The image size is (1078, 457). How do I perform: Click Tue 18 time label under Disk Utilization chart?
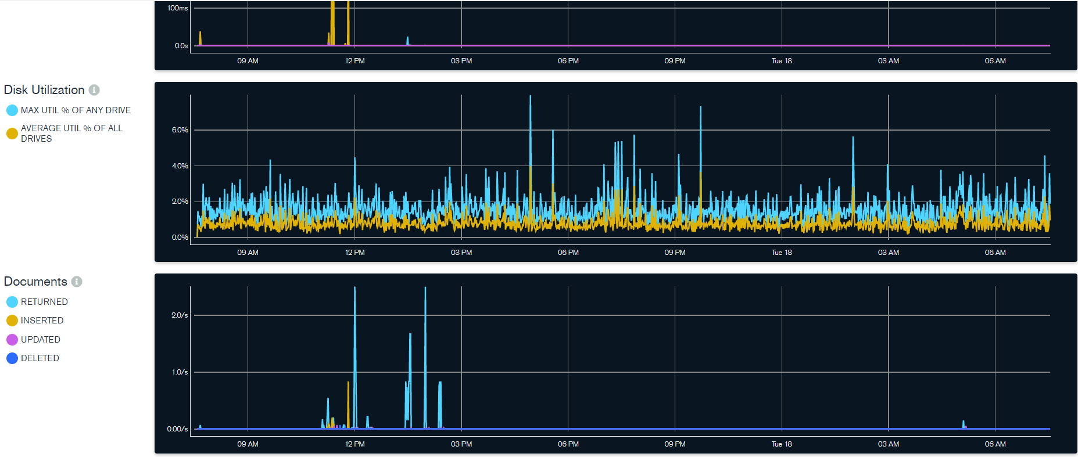click(782, 253)
